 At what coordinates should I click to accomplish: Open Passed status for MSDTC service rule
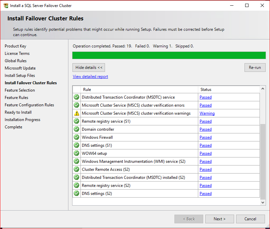tap(205, 97)
